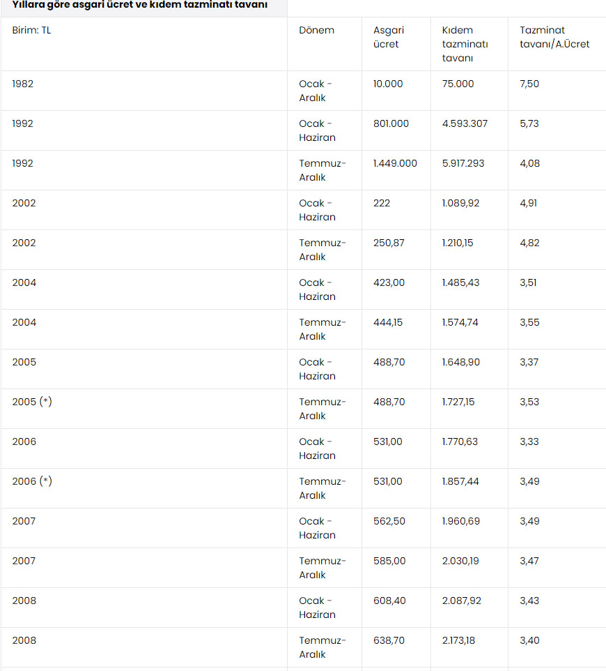Viewport: 606px width, 671px height.
Task: Click the 'Dönem' column header
Action: click(x=316, y=31)
